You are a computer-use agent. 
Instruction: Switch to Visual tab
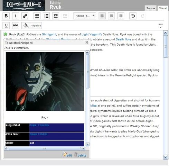point(163,8)
